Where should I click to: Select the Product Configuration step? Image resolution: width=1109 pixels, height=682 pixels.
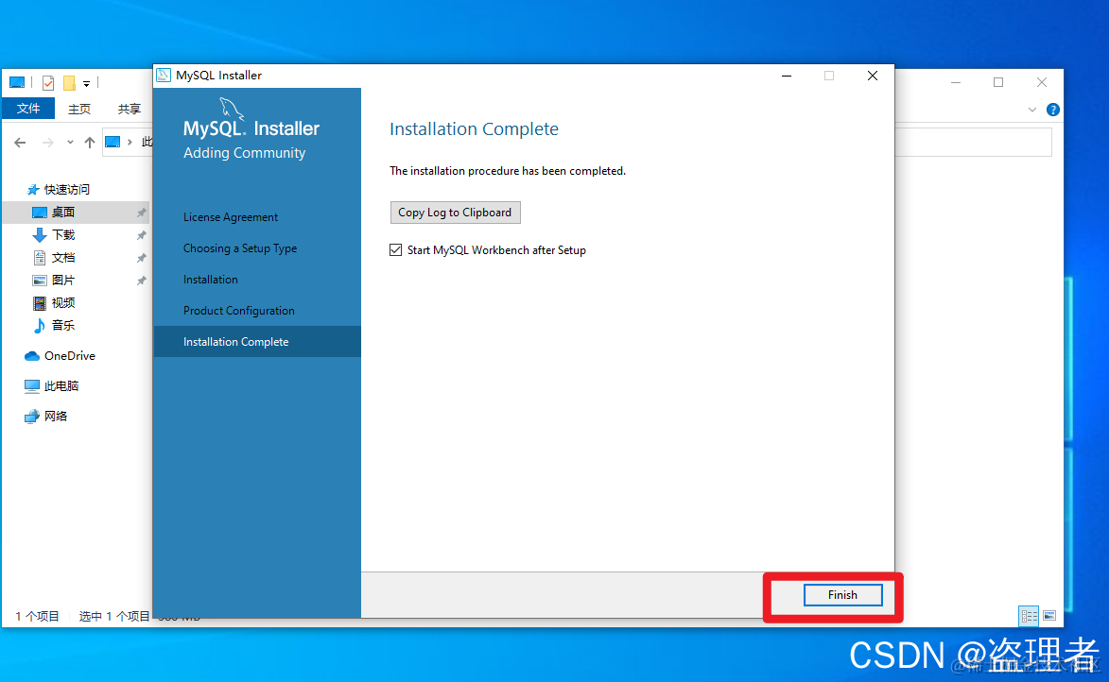click(x=239, y=310)
